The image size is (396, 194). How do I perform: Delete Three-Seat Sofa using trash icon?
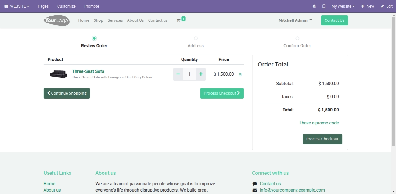click(x=240, y=74)
